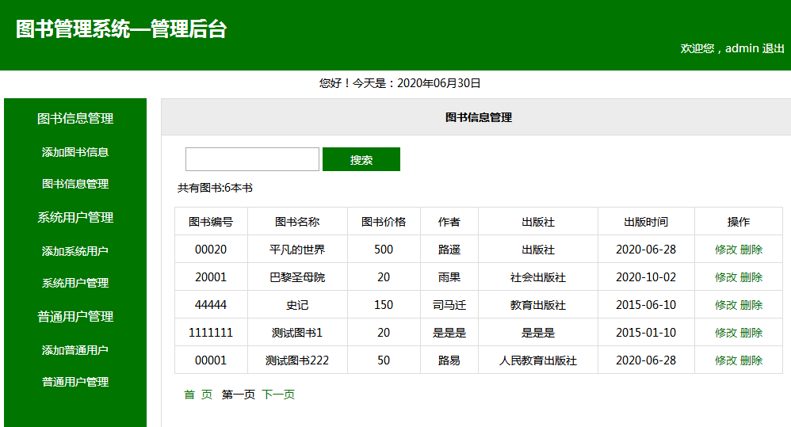Open 普通用户管理 sidebar sub-item
Viewport: 791px width, 427px height.
pyautogui.click(x=75, y=382)
